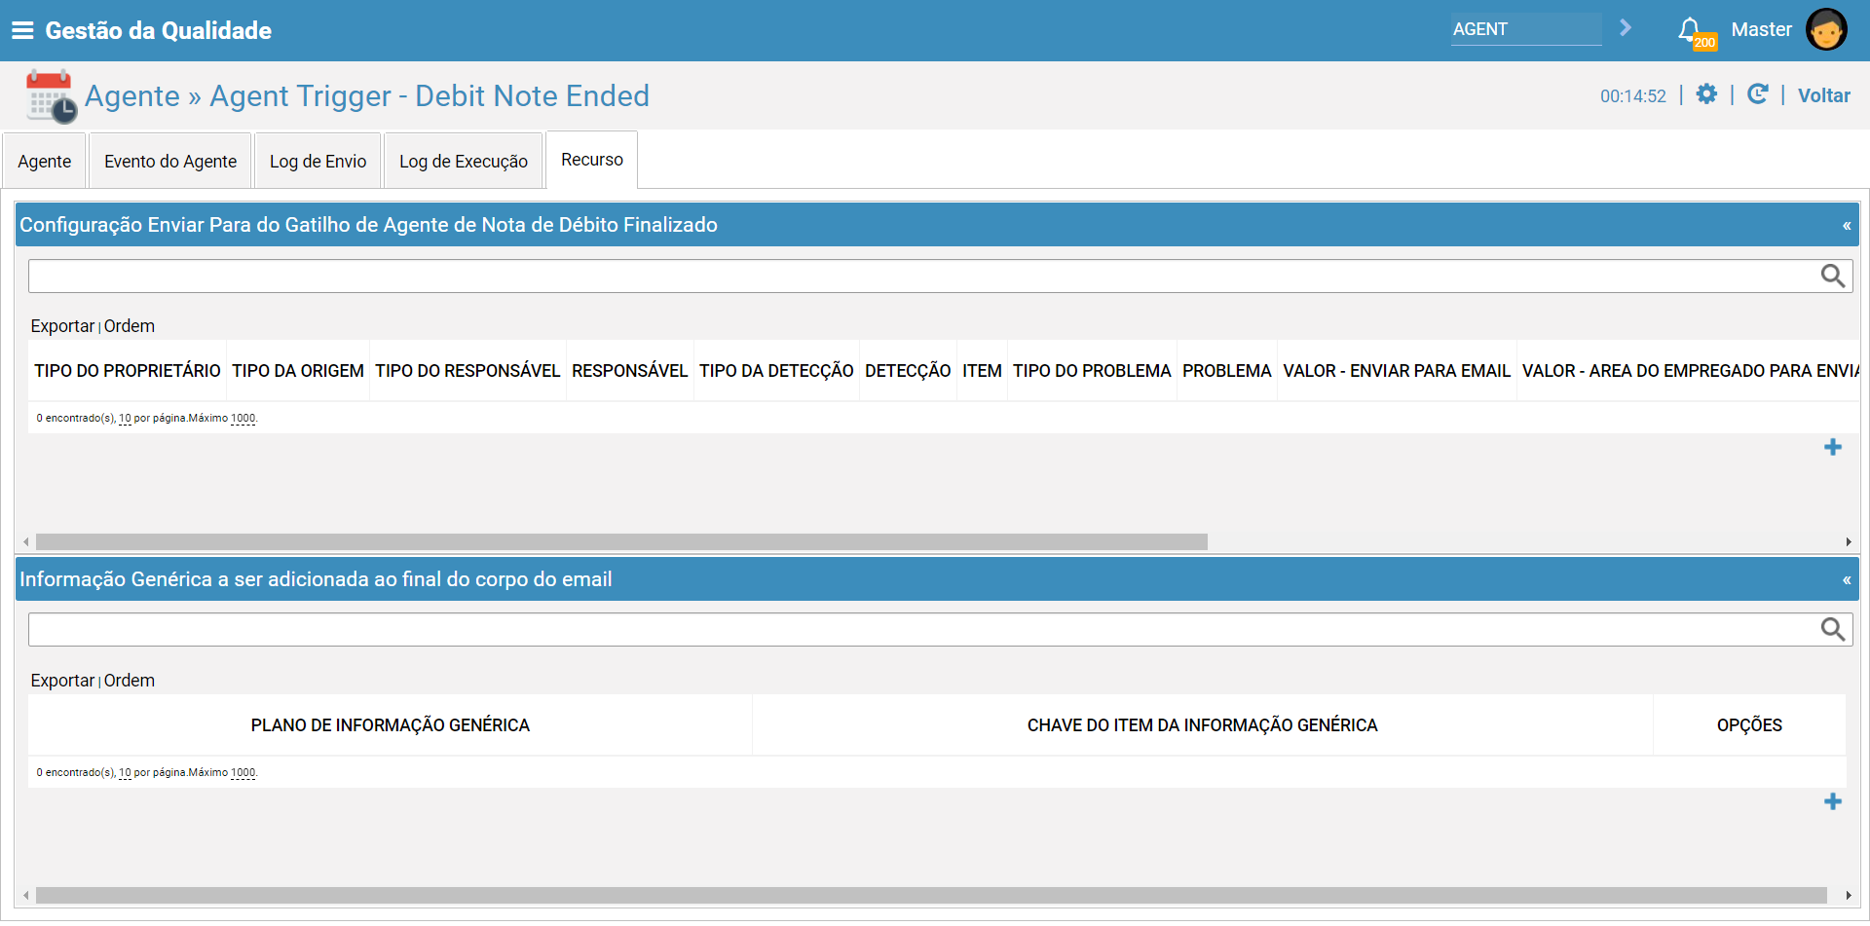
Task: Click right scroll arrow of second table
Action: pos(1849,895)
